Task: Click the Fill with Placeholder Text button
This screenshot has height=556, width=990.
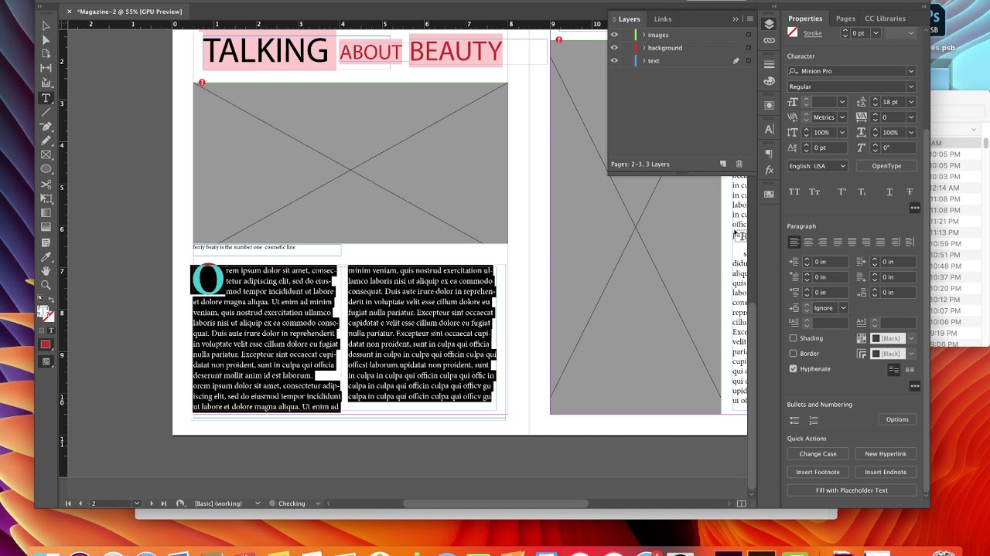Action: point(852,490)
